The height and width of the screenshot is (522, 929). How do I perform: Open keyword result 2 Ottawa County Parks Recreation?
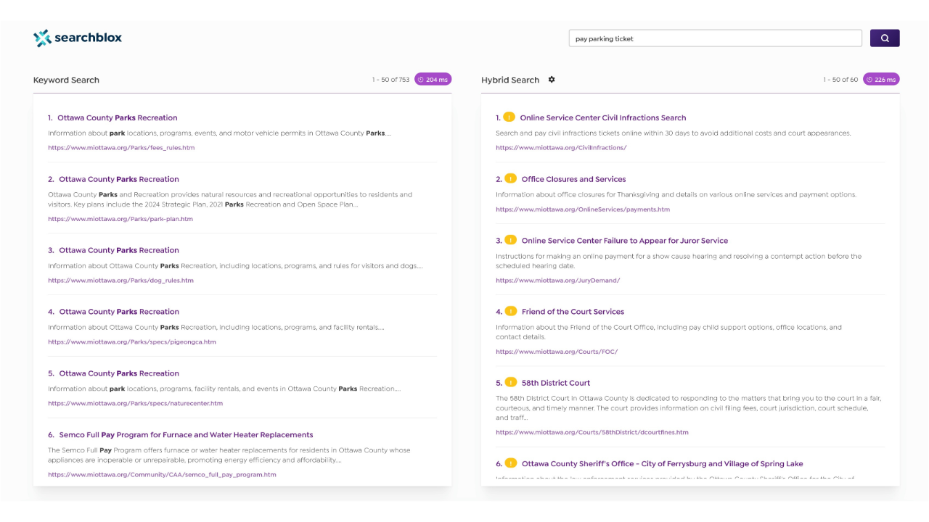(119, 179)
